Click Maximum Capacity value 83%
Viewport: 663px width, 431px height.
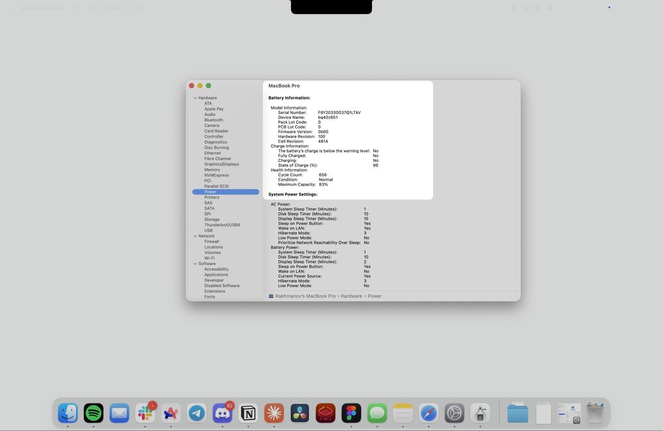pos(324,184)
